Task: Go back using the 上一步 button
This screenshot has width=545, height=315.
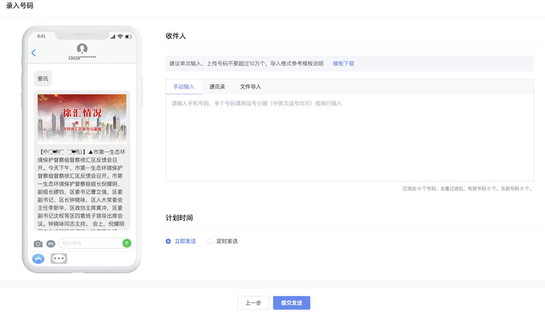Action: (x=253, y=302)
